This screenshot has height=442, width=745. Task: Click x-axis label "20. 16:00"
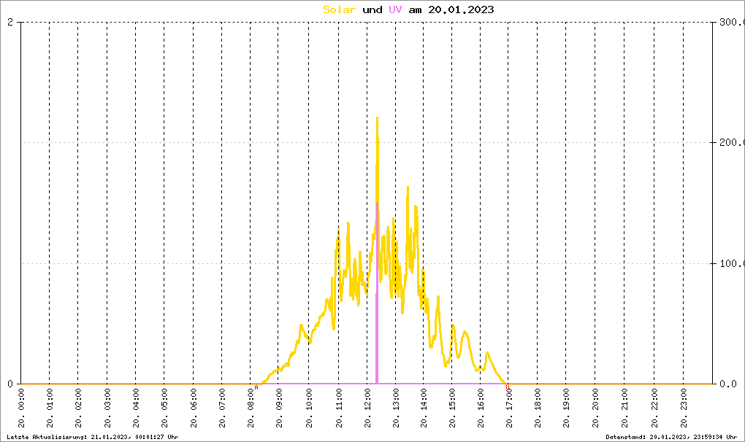click(x=481, y=408)
